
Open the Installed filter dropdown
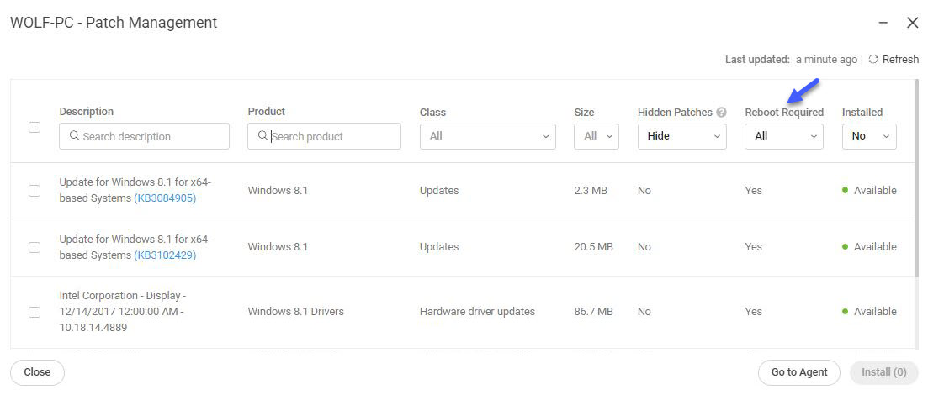click(x=868, y=136)
